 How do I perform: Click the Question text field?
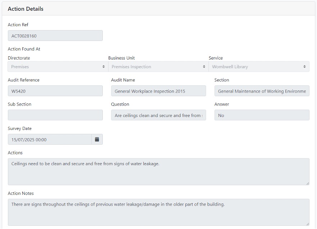pos(158,115)
